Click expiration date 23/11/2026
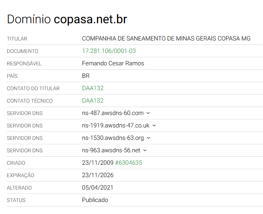 point(97,175)
